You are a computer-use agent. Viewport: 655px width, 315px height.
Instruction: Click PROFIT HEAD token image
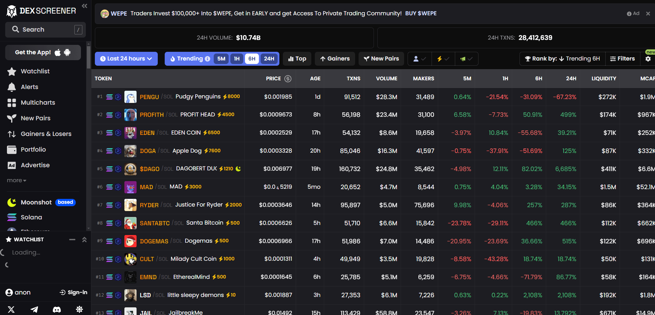tap(130, 115)
